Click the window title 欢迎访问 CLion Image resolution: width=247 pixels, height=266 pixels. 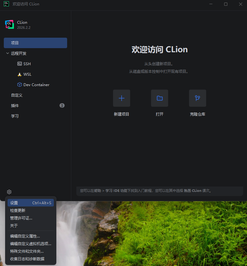[x=26, y=4]
